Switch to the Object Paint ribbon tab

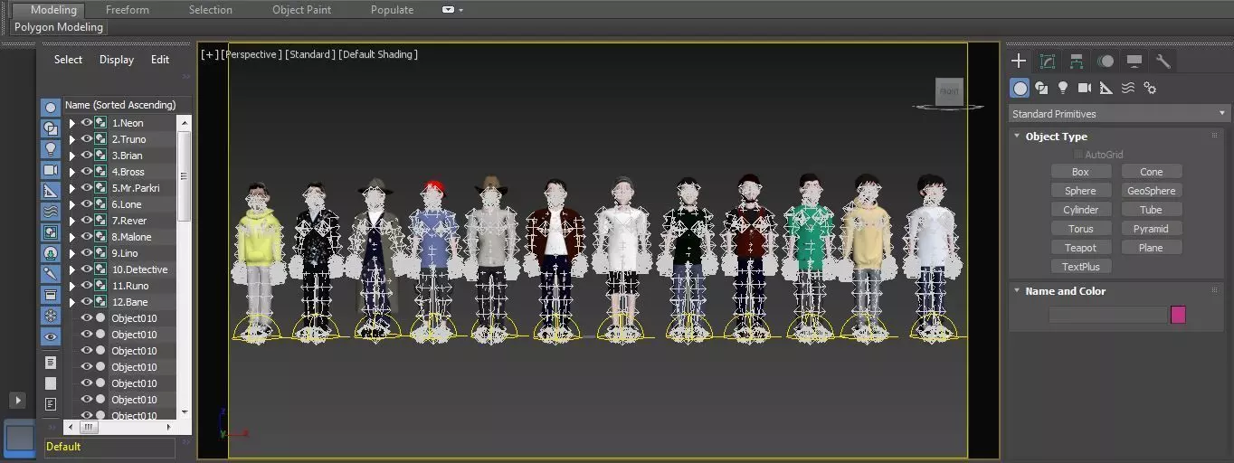[x=301, y=10]
